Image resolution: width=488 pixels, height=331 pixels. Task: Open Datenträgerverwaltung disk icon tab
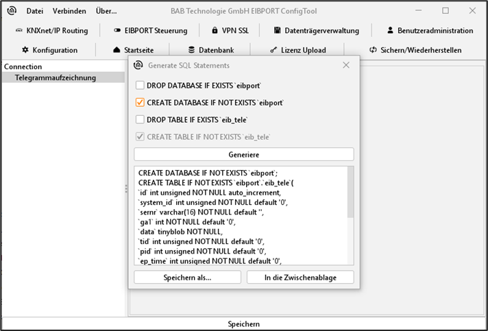278,30
